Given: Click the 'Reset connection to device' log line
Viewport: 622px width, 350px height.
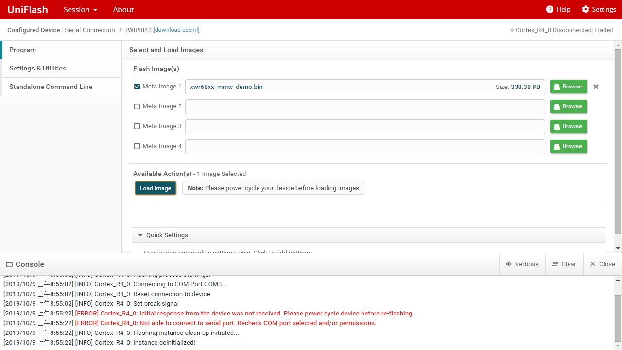Looking at the screenshot, I should [107, 294].
